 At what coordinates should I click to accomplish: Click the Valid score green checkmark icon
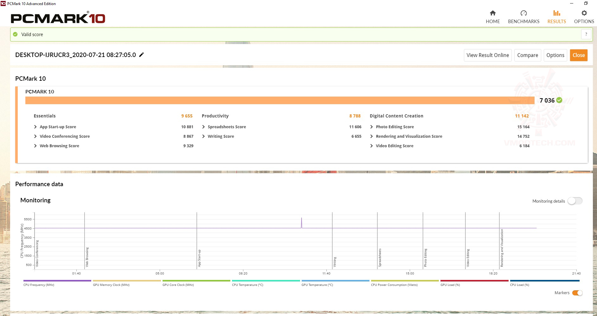click(x=15, y=34)
